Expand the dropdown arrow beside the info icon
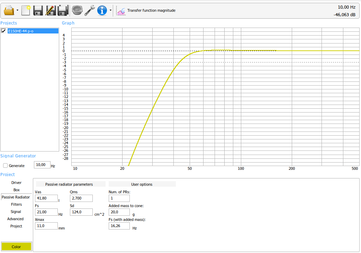Screen dimensions: 361x253 coord(110,10)
